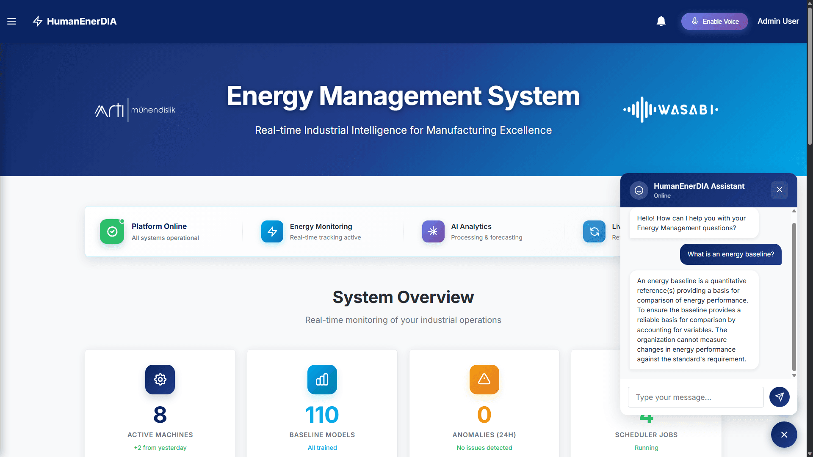Click the assistant smiley avatar icon
This screenshot has width=813, height=457.
639,190
